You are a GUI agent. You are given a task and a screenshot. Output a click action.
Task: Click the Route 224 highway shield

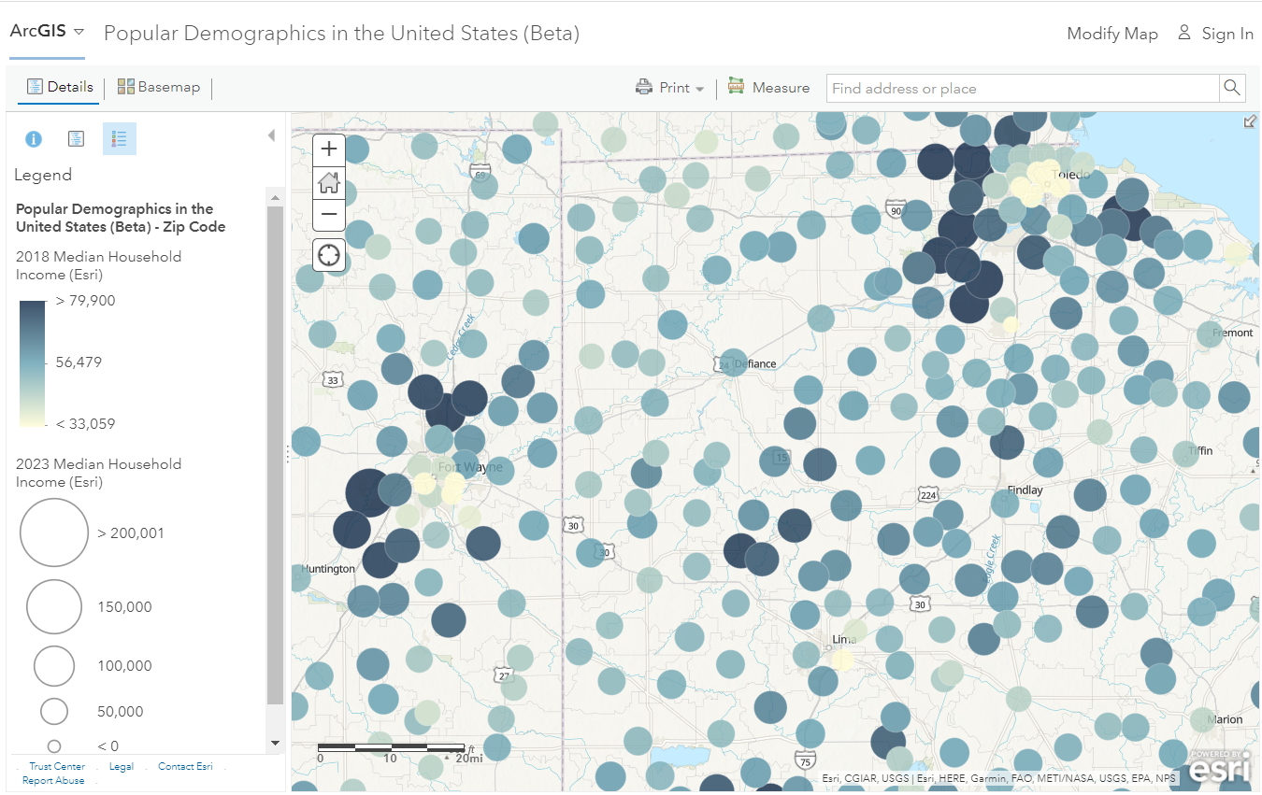[x=927, y=493]
